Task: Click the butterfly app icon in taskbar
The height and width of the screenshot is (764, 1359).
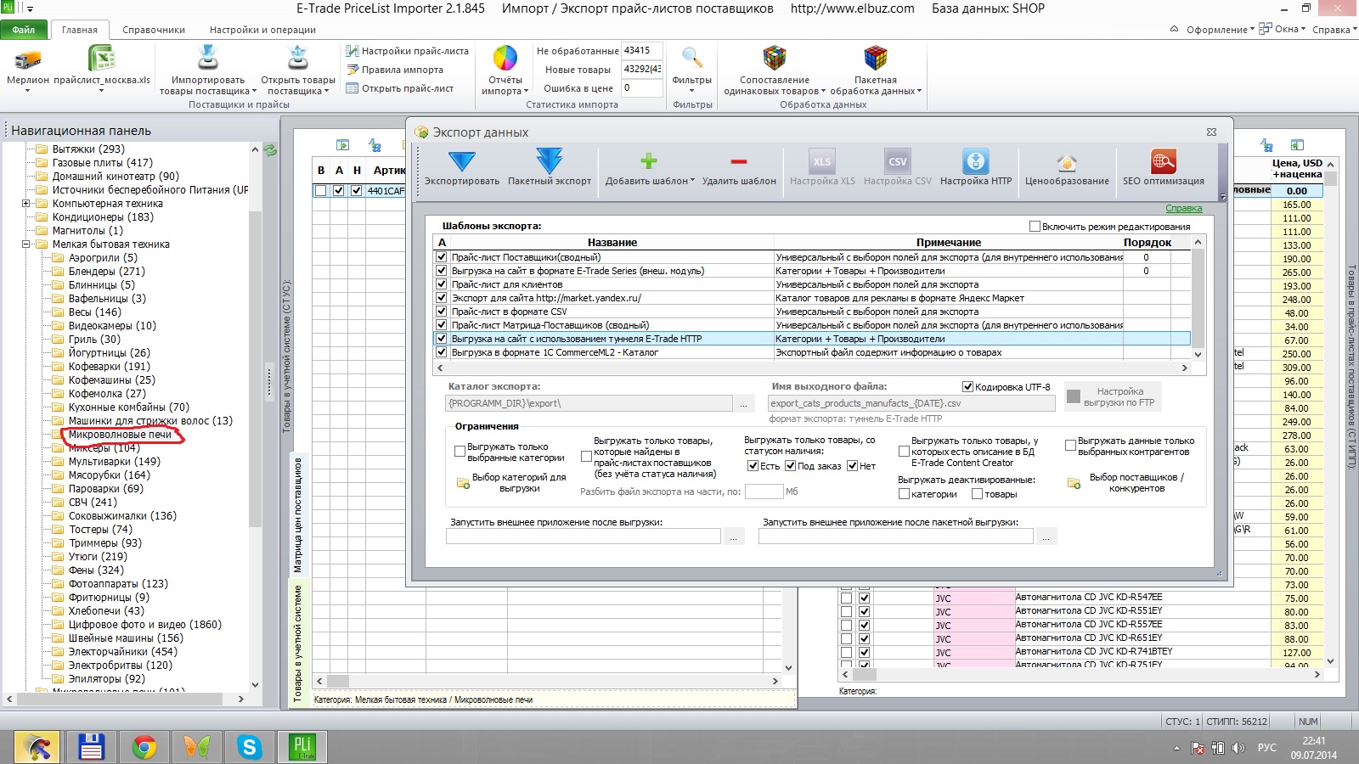Action: point(197,747)
